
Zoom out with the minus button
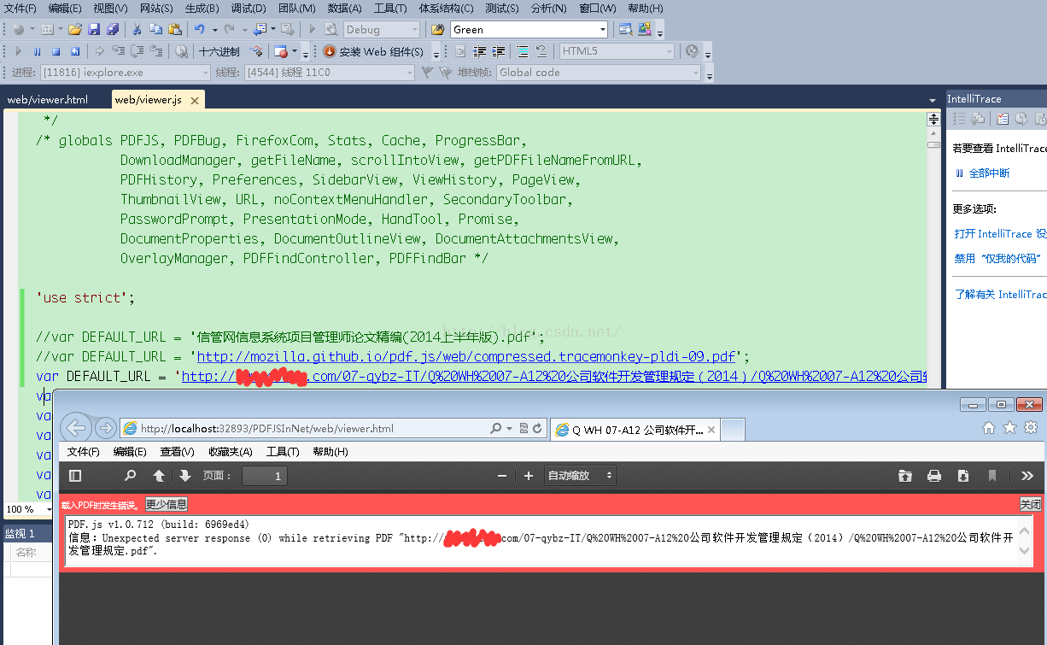[x=502, y=476]
